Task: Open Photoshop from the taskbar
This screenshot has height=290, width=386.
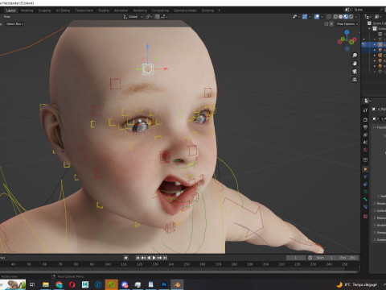Action: [164, 284]
